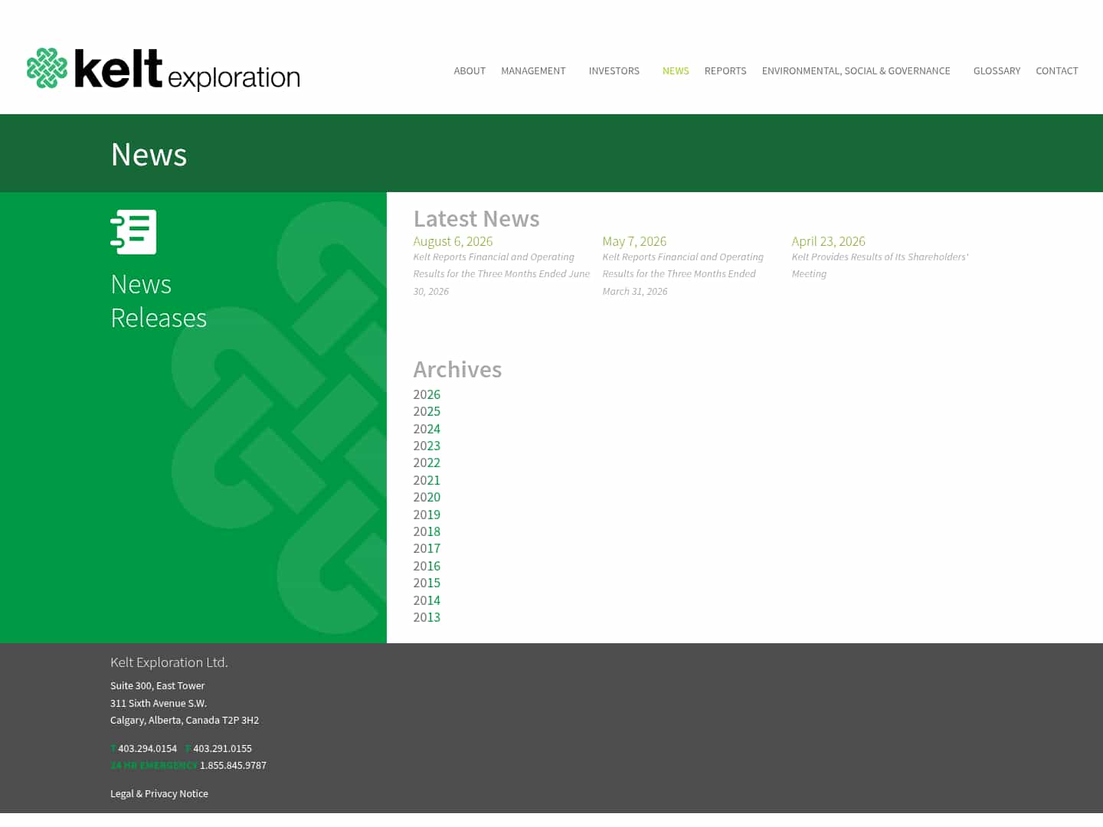Open the 2019 news archive
The image size is (1103, 827).
(x=427, y=515)
